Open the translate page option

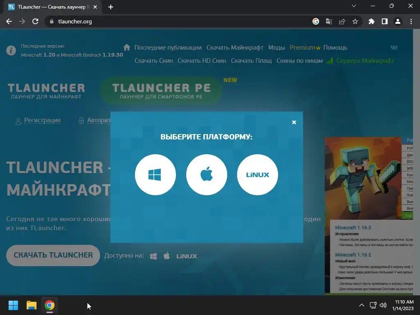coord(329,21)
